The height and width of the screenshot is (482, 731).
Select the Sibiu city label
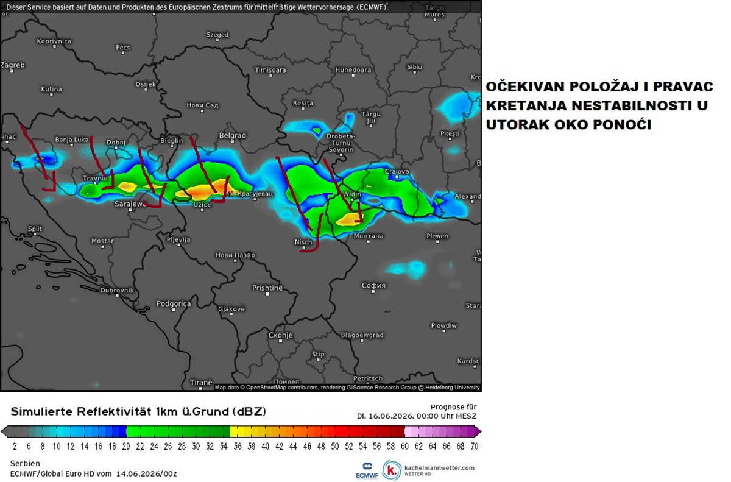point(414,66)
